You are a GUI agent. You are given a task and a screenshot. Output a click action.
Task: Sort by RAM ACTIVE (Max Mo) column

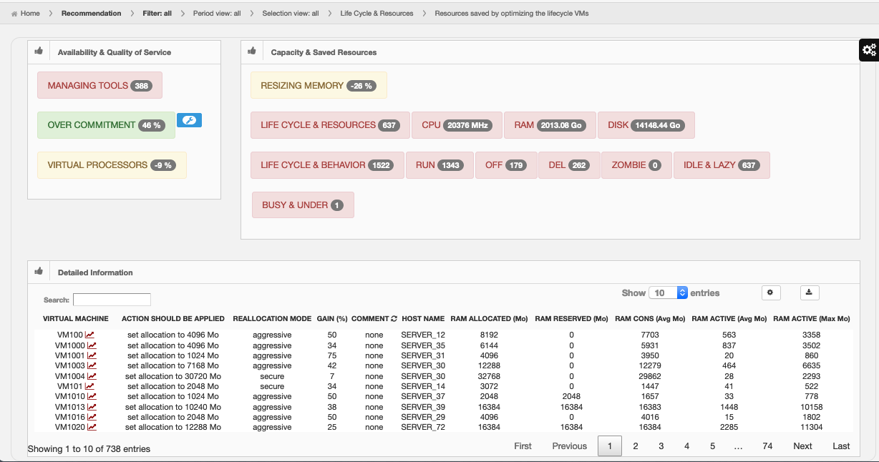812,319
